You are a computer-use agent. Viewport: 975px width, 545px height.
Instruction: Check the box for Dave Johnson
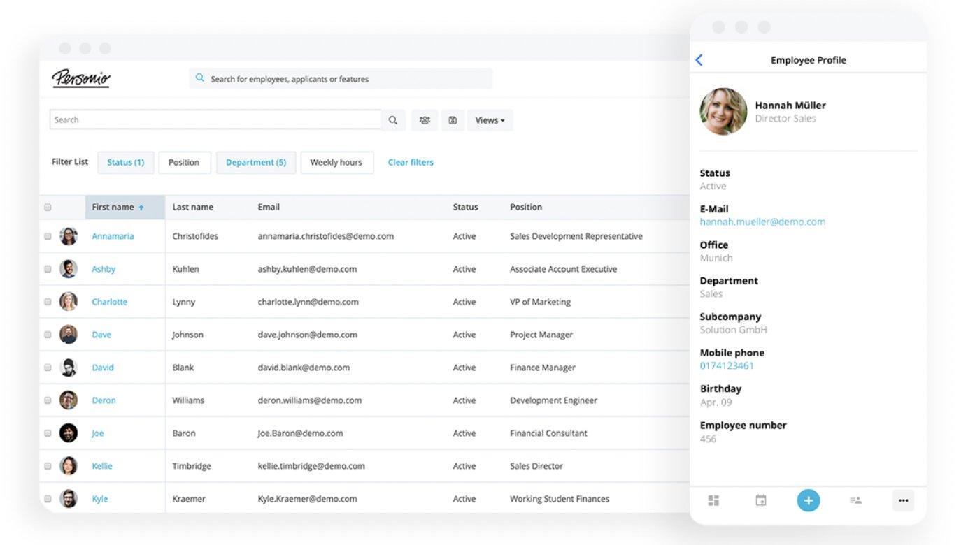(x=48, y=335)
